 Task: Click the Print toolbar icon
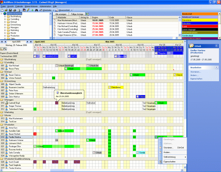[15, 10]
